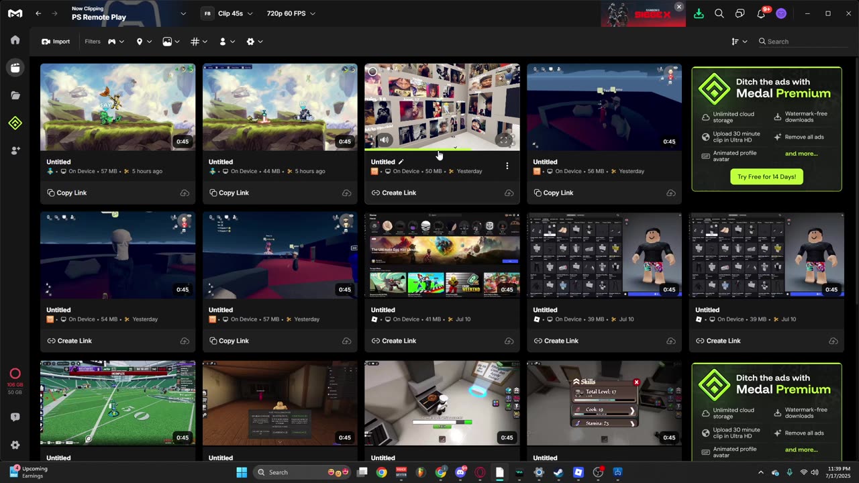859x483 pixels.
Task: Click the clips Search field
Action: point(803,42)
